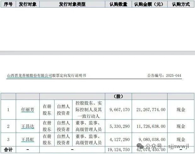
Task: Click the 控股股东、实际控制人 type cell
Action: pyautogui.click(x=89, y=110)
